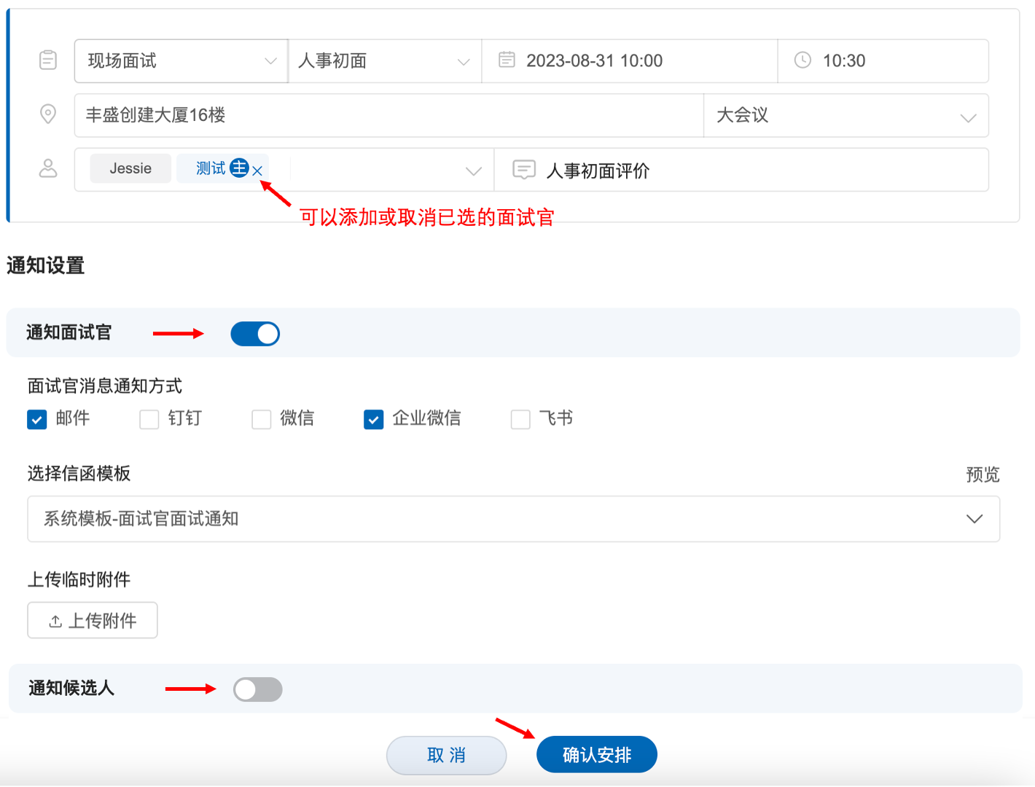Click the 通知面试官 label
Image resolution: width=1035 pixels, height=787 pixels.
pyautogui.click(x=69, y=332)
